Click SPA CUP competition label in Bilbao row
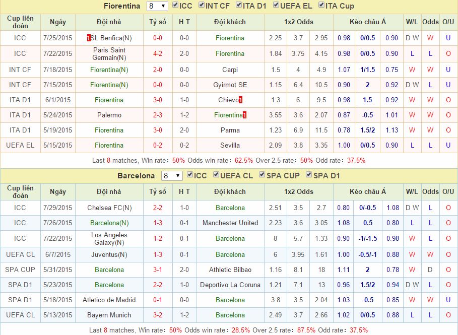Image resolution: width=458 pixels, height=335 pixels. pyautogui.click(x=20, y=270)
